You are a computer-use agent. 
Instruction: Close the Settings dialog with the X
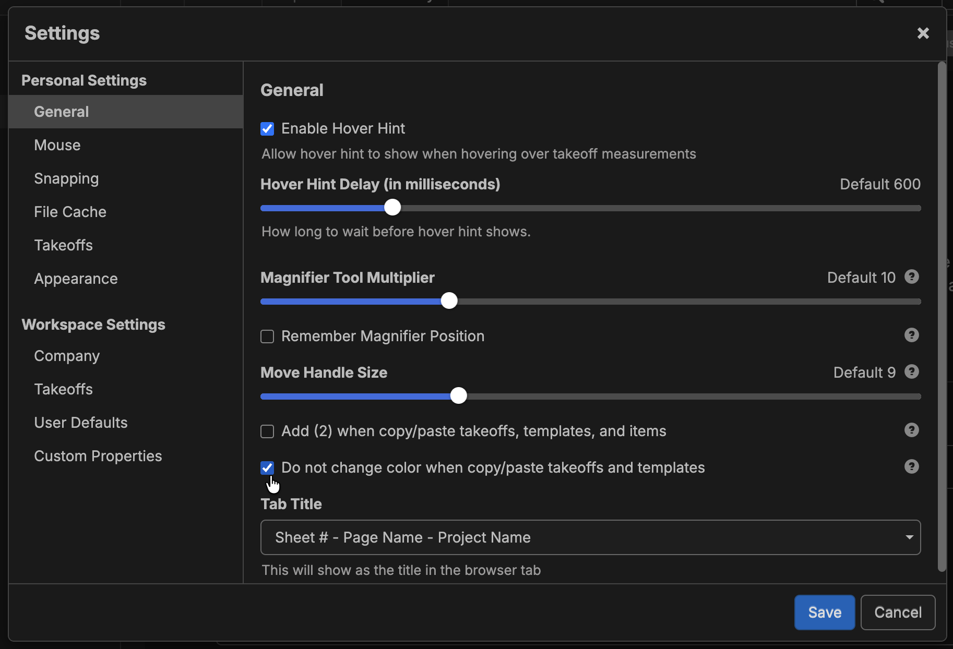click(x=923, y=33)
